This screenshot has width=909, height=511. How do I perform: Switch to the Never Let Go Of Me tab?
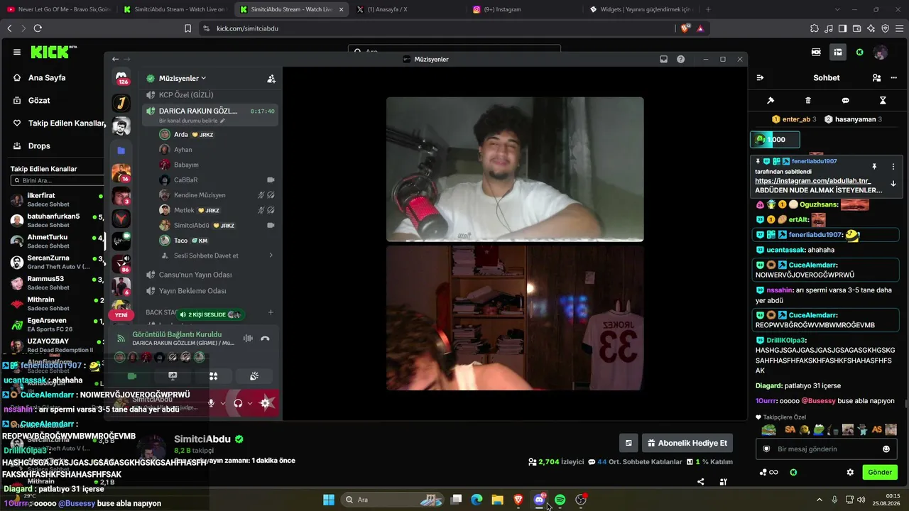pyautogui.click(x=58, y=9)
